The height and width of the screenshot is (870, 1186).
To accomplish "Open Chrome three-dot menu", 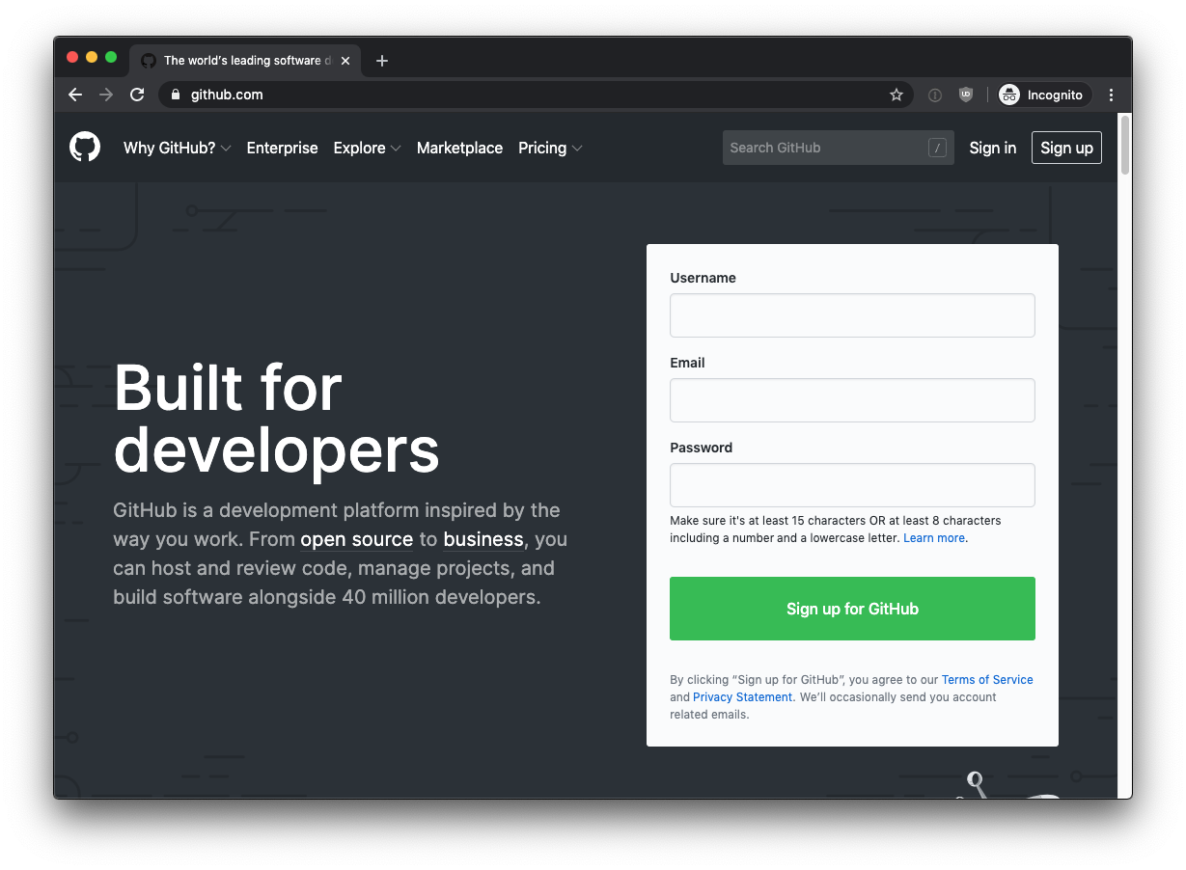I will [x=1111, y=95].
